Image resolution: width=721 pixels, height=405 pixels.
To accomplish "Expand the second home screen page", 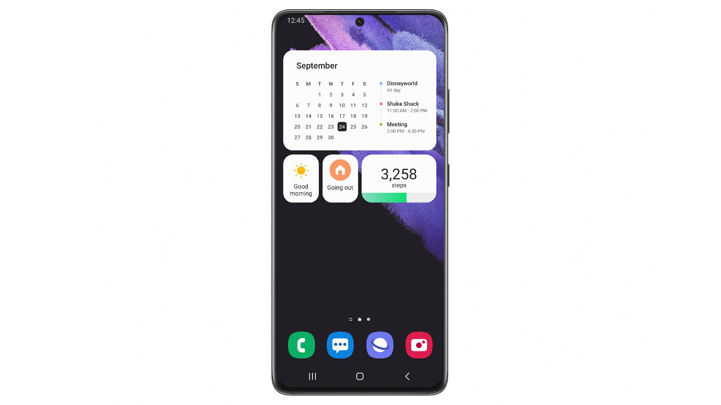I will [368, 319].
